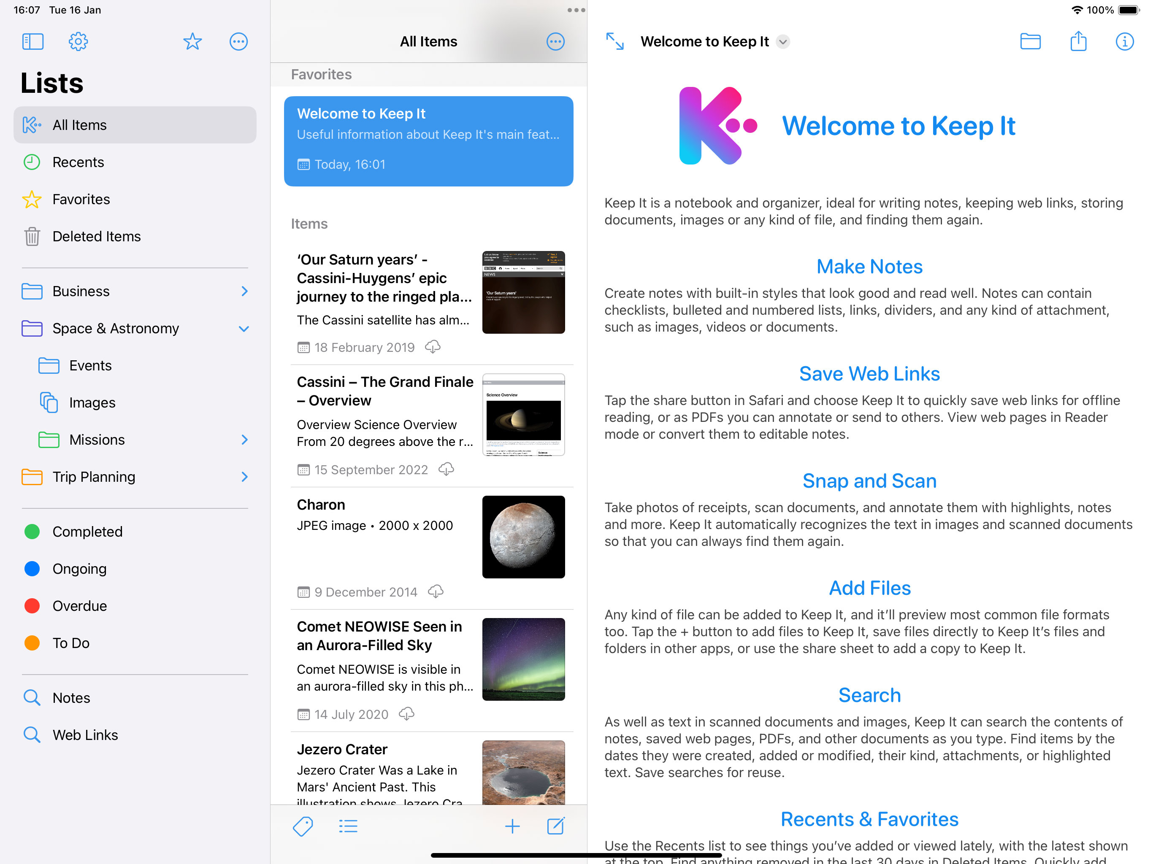Tap the share icon in the note toolbar

coord(1078,41)
